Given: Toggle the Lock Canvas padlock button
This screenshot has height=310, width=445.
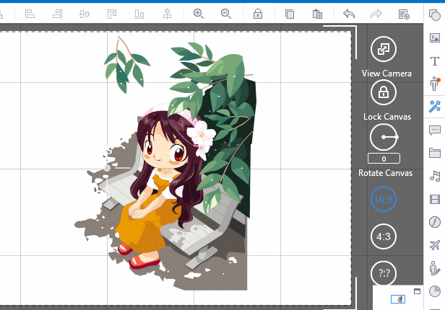Looking at the screenshot, I should coord(384,92).
